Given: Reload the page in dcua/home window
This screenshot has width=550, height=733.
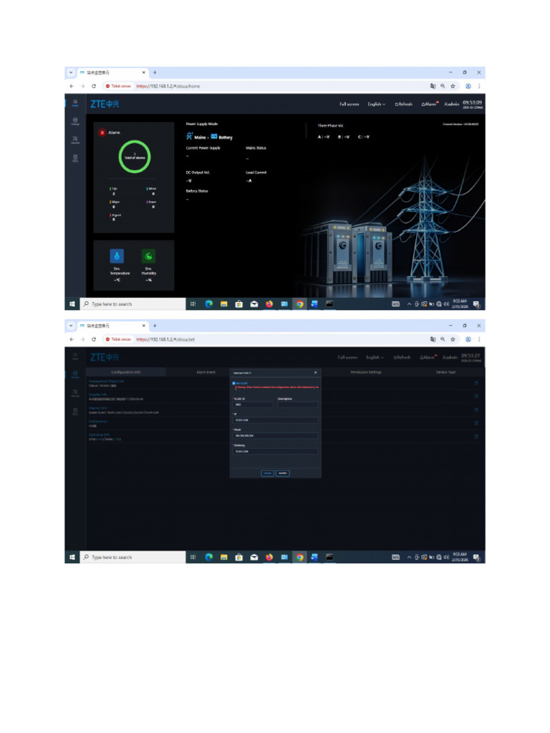Looking at the screenshot, I should click(94, 86).
